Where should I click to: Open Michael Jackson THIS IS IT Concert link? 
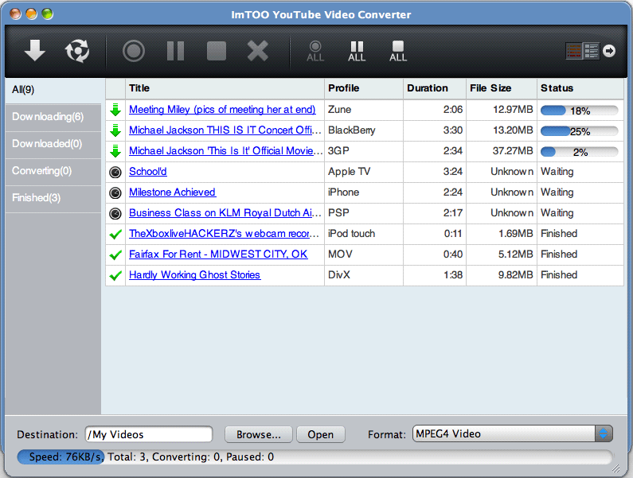pos(225,130)
